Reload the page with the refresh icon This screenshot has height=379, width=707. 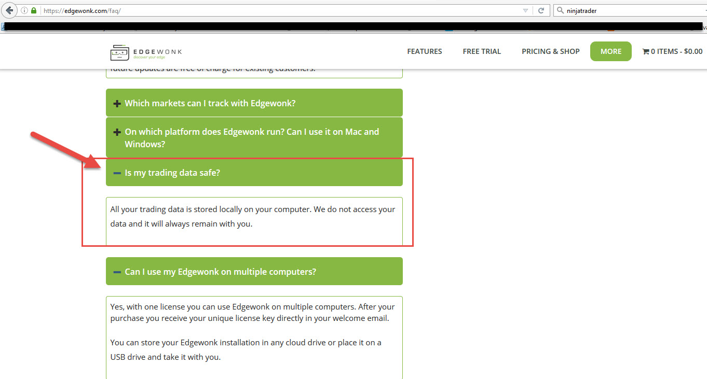pos(541,10)
